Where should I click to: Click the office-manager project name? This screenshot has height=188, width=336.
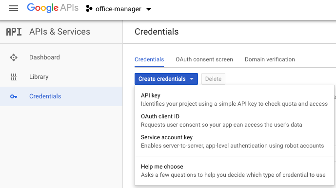click(119, 9)
